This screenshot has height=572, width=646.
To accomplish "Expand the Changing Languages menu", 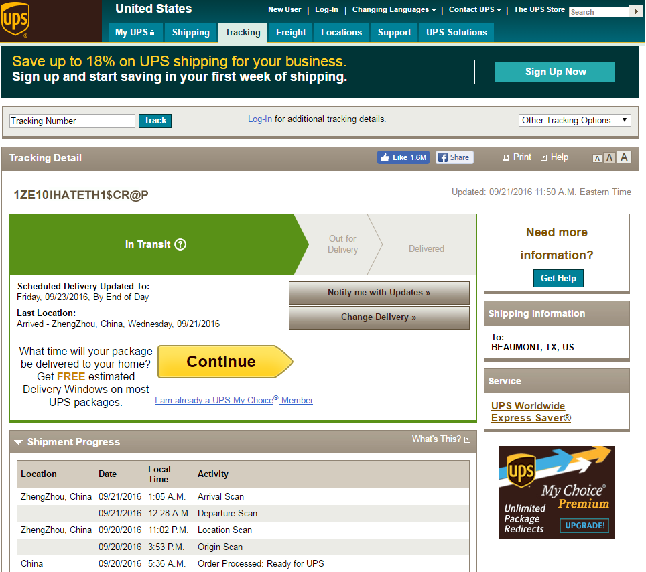I will pos(394,9).
